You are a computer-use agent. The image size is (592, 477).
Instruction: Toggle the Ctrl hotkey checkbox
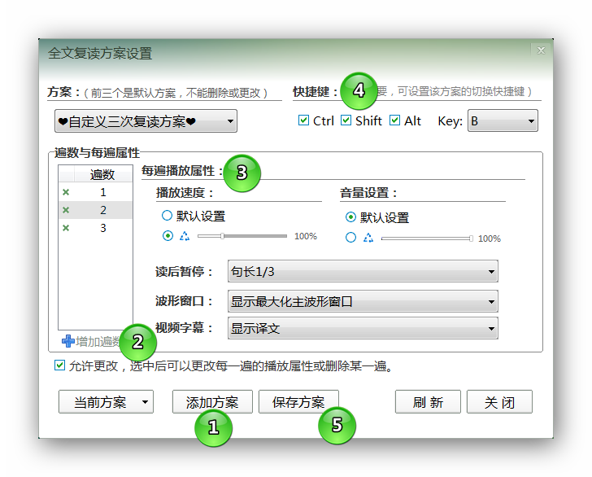point(303,120)
